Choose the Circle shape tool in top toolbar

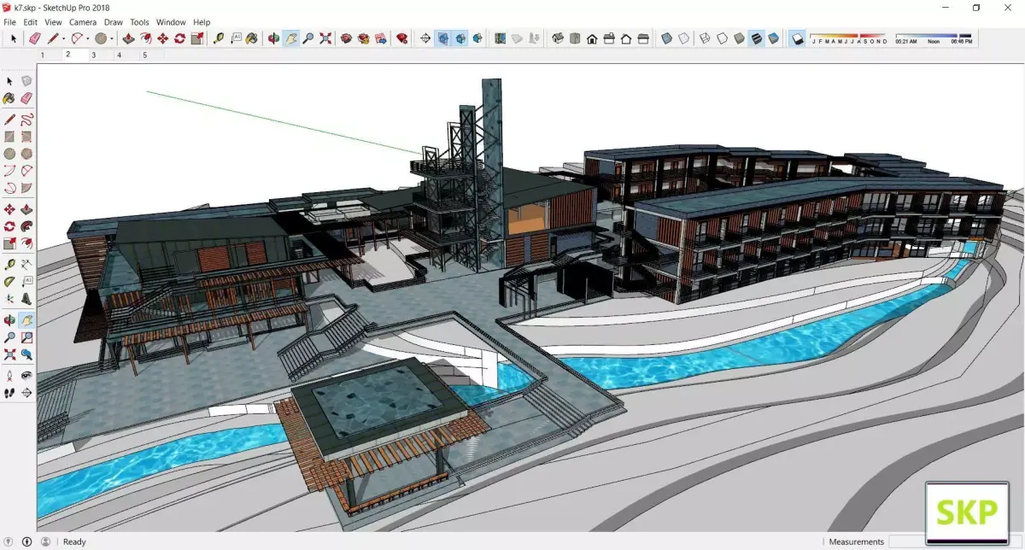click(101, 38)
